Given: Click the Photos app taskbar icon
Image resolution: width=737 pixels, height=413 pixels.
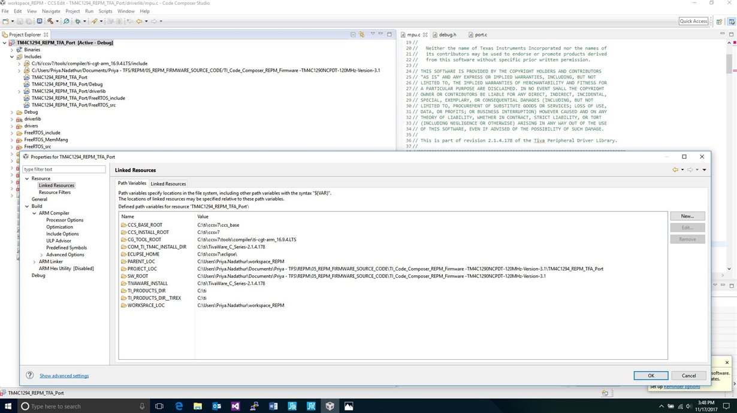Looking at the screenshot, I should (x=349, y=406).
